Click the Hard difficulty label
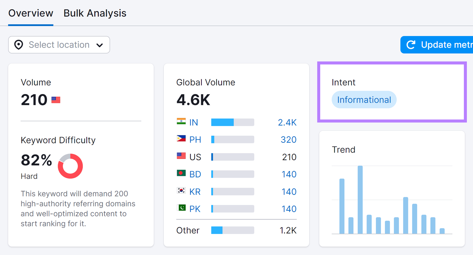Screen dimensions: 473x255 [x=29, y=176]
